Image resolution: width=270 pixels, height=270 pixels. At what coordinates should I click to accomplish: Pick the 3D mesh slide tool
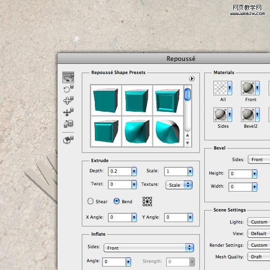point(68,112)
